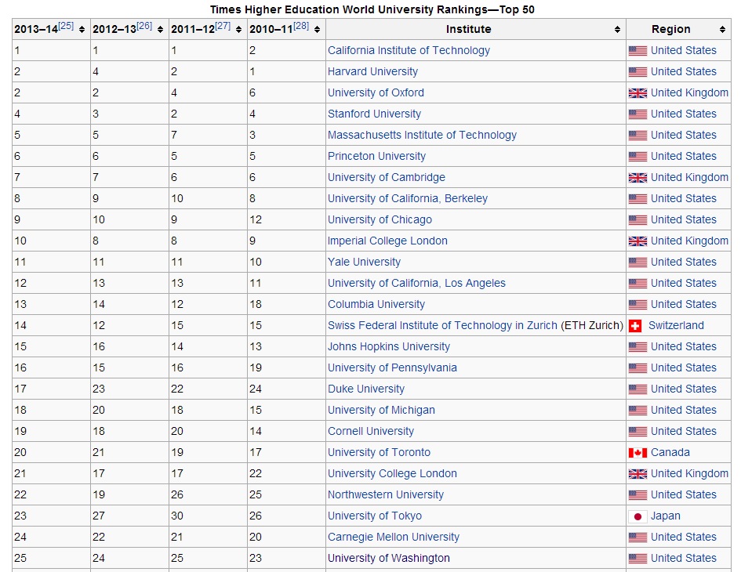The height and width of the screenshot is (572, 741).
Task: Open Princeton University link
Action: tap(376, 156)
